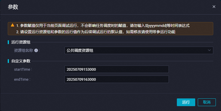Focus the startTime value field
Screen dimensions: 221x111
(x=117, y=69)
